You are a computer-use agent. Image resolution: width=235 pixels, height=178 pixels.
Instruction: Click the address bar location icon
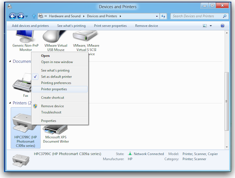[41, 16]
